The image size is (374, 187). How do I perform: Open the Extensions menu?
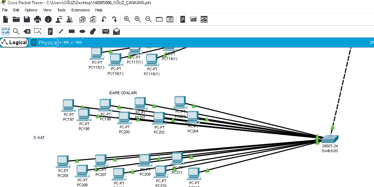click(x=80, y=10)
